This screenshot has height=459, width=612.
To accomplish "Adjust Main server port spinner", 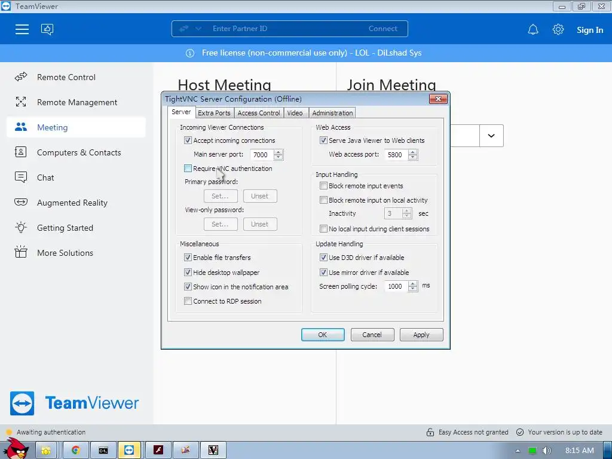I will [x=279, y=155].
